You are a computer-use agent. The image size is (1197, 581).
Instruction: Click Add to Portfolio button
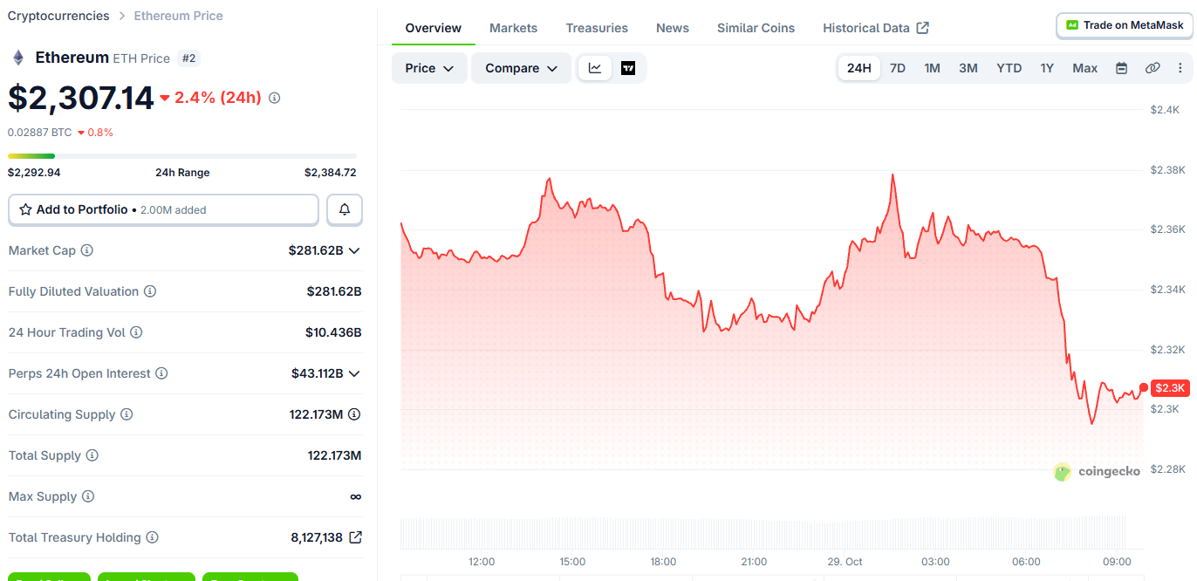(x=163, y=209)
